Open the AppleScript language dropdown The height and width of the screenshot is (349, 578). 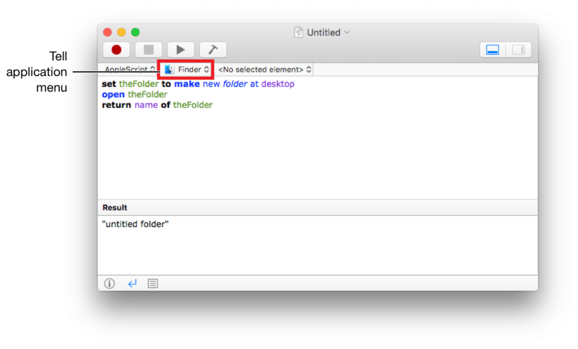(x=129, y=69)
